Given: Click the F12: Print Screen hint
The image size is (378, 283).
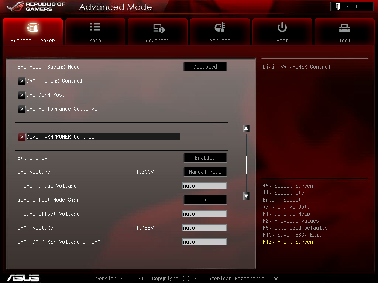Looking at the screenshot, I should [288, 242].
